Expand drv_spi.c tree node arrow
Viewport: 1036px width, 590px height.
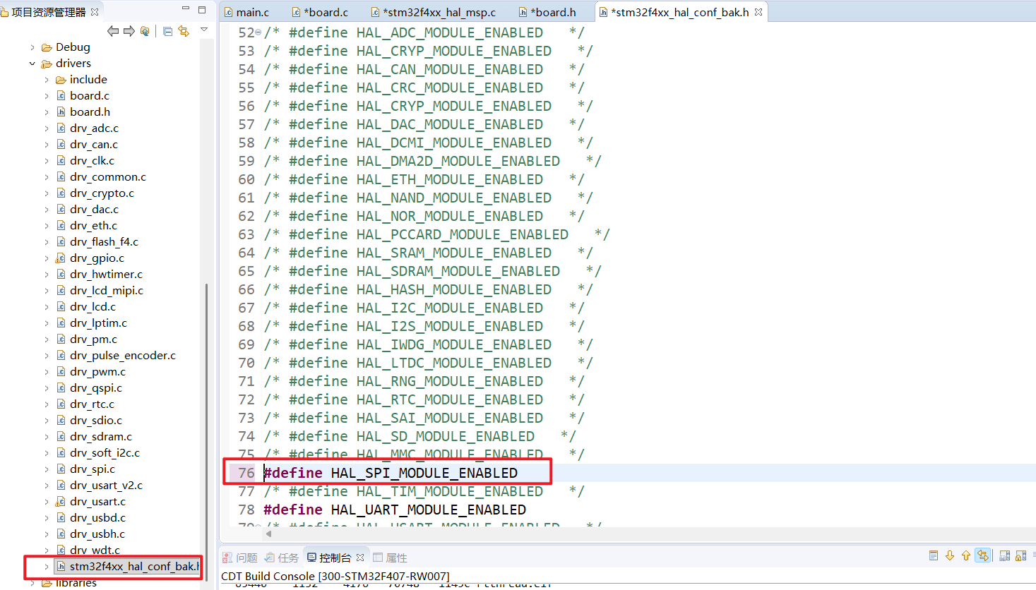click(x=47, y=469)
